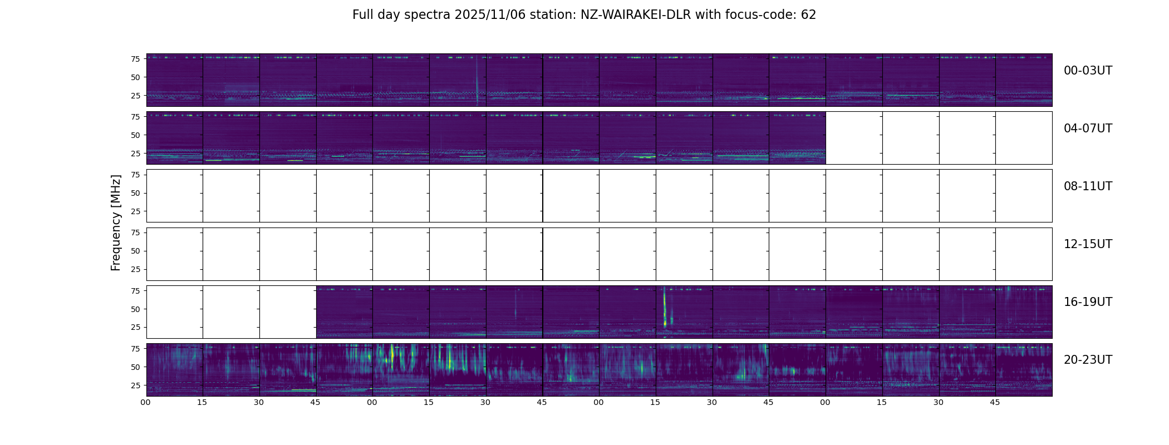Click the leftmost 00 time axis tick
Screen dimensions: 1169x445
coord(146,403)
